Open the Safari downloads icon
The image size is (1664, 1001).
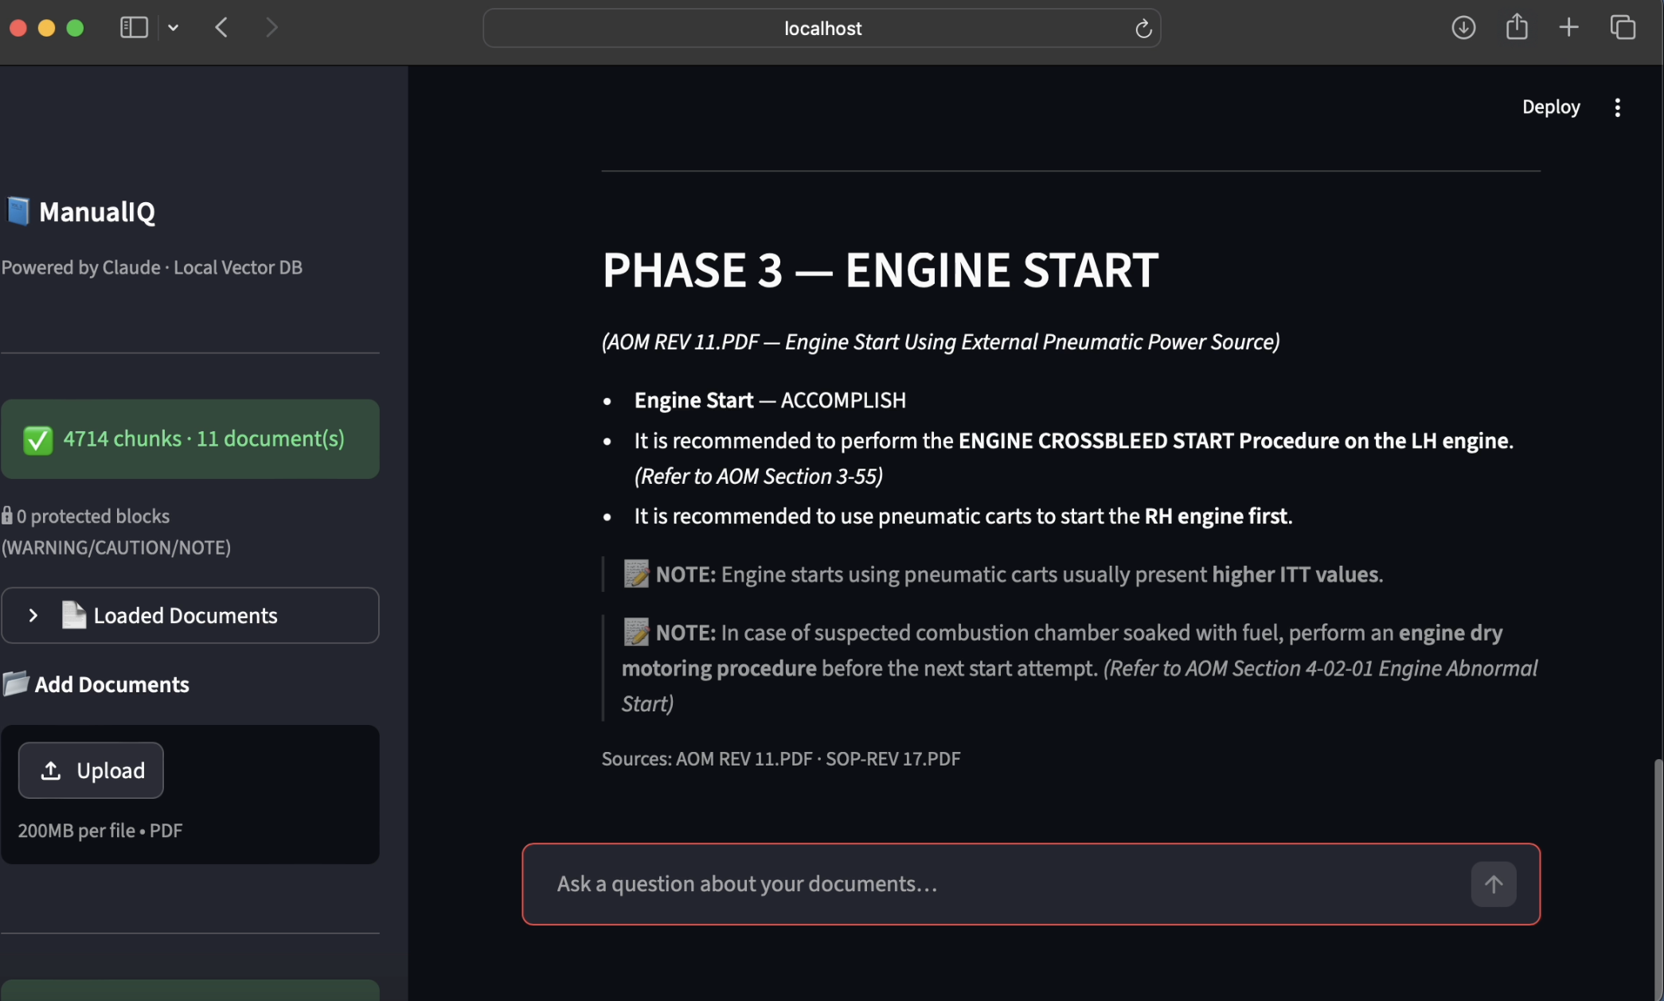[x=1463, y=28]
